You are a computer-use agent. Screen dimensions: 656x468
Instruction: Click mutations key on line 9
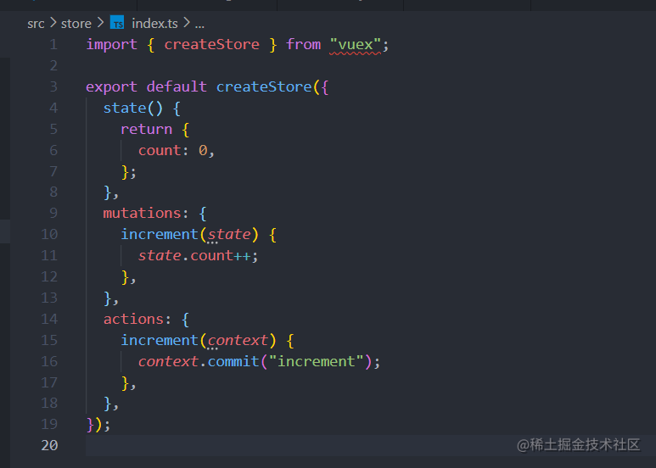143,214
